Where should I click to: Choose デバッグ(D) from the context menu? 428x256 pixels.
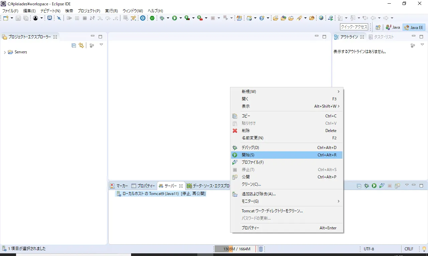(287, 148)
